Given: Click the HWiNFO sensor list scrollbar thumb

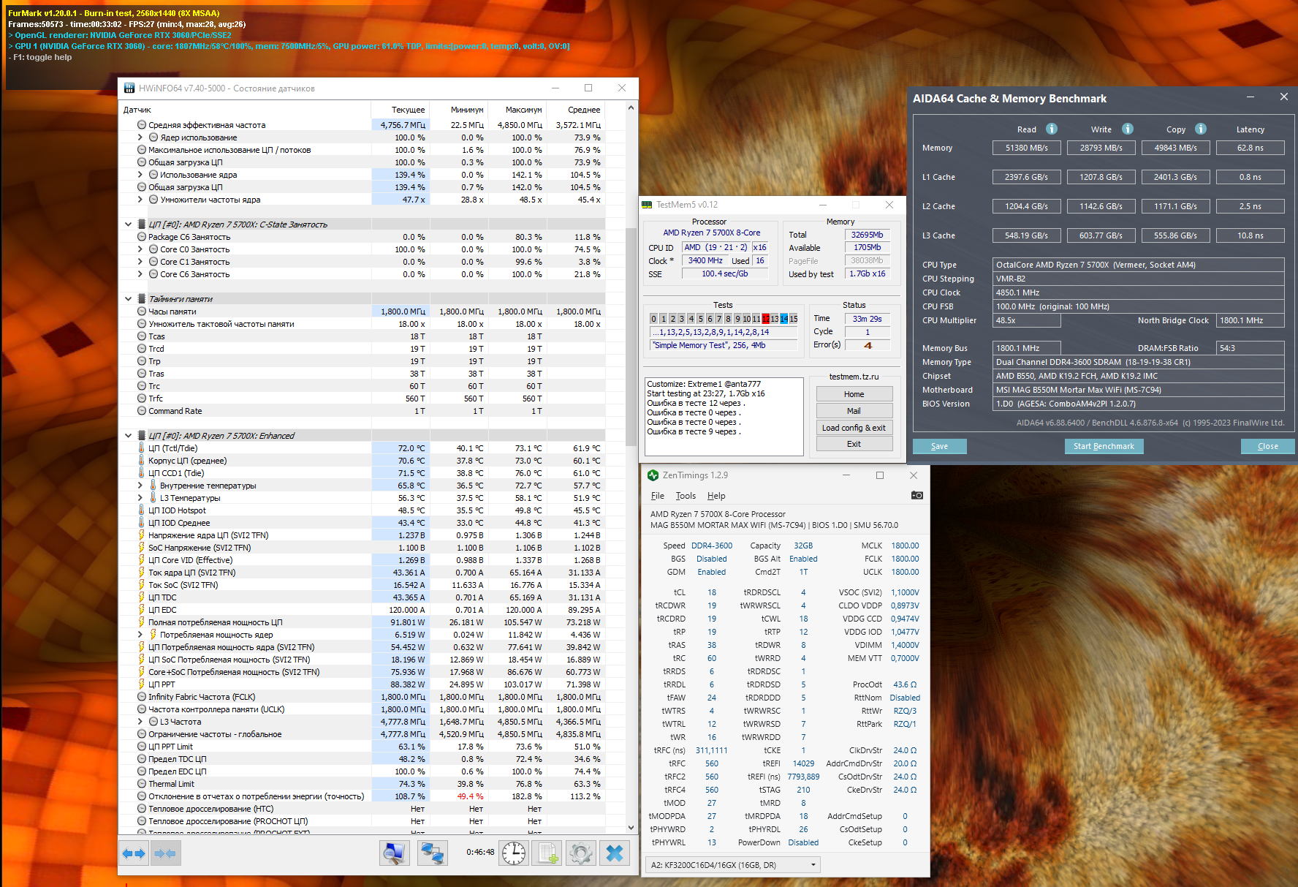Looking at the screenshot, I should 631,336.
